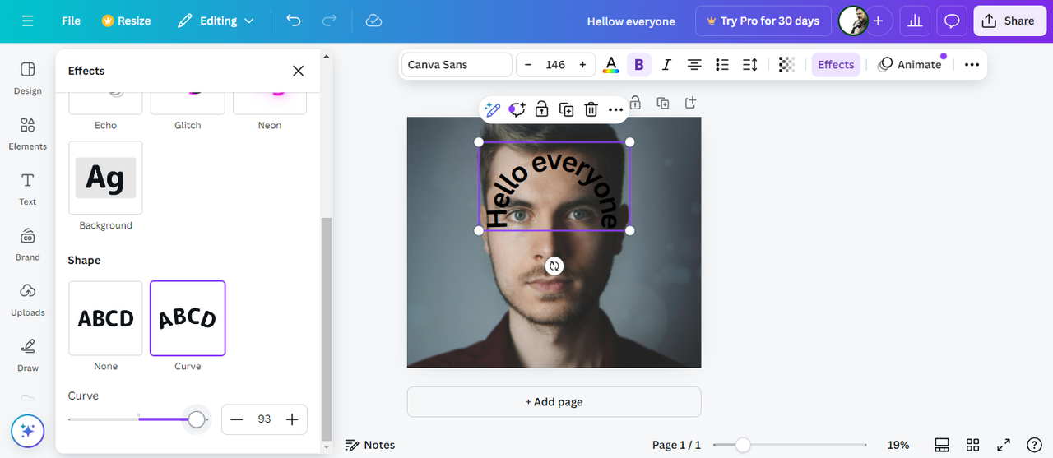Adjust the zoom slider

743,445
